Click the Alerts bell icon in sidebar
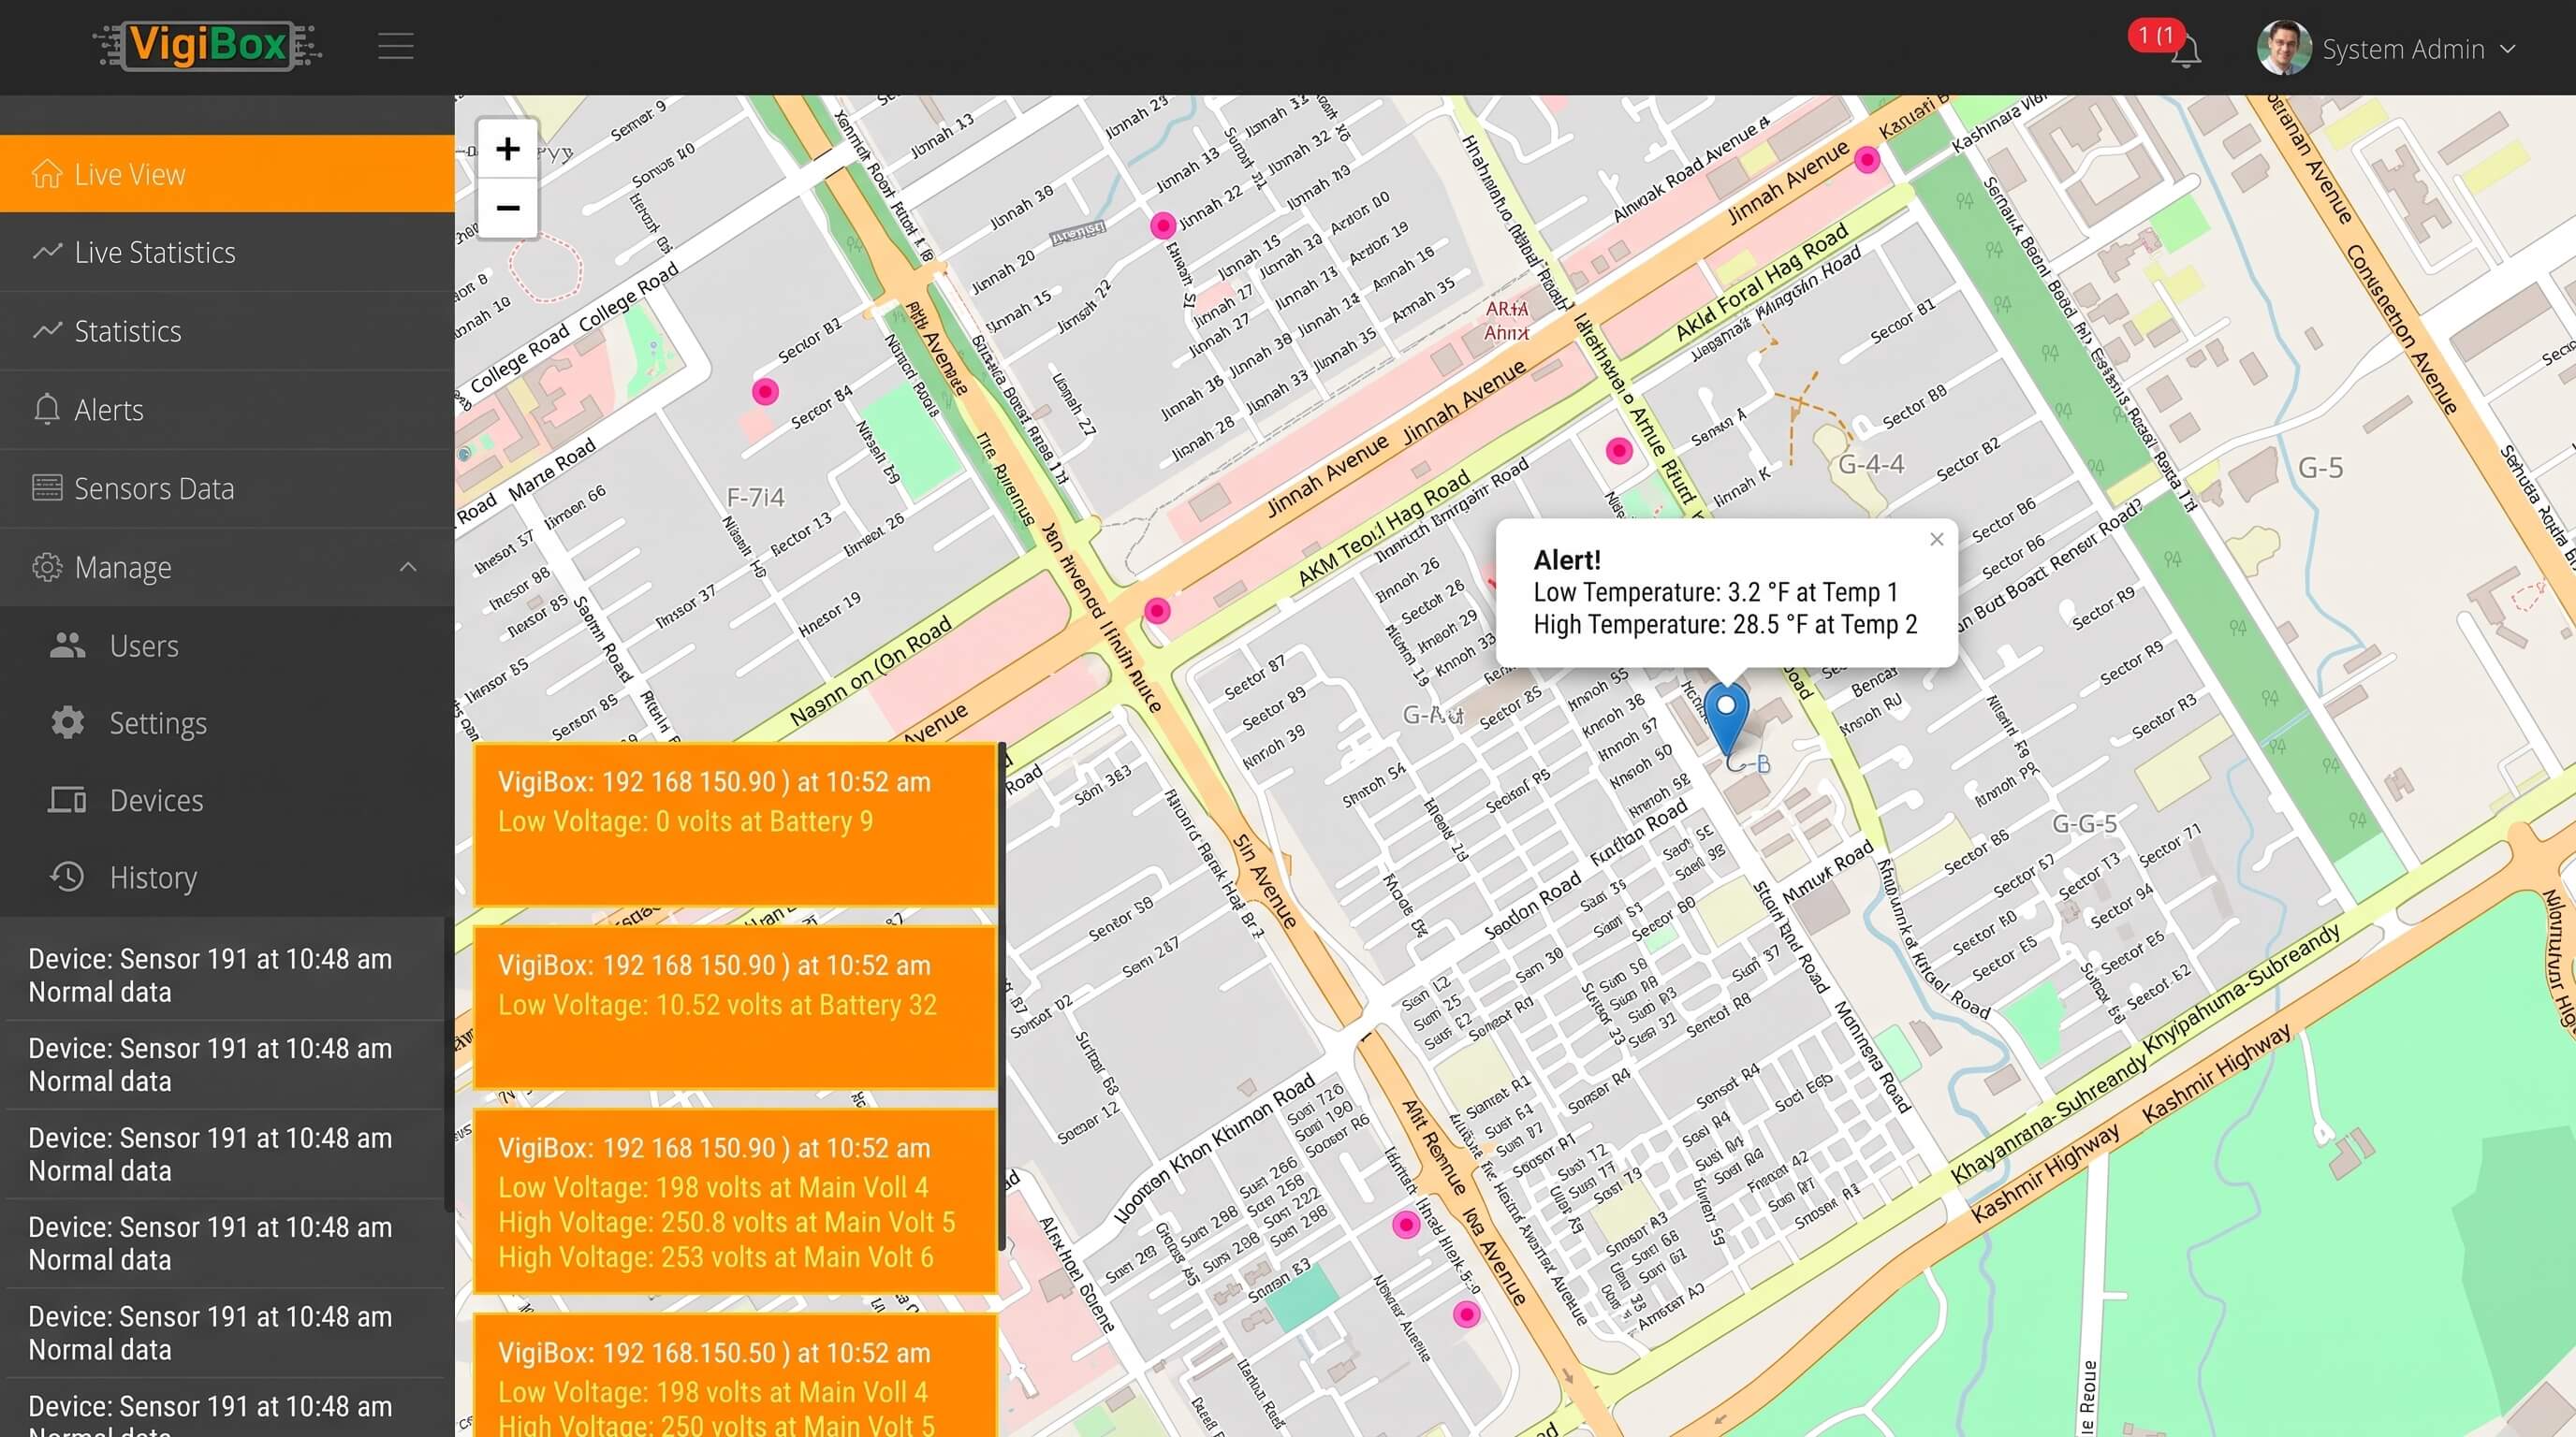 coord(47,409)
